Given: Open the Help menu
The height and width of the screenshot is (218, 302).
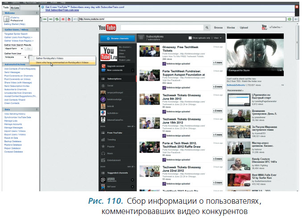Looking at the screenshot, I should pyautogui.click(x=63, y=3).
